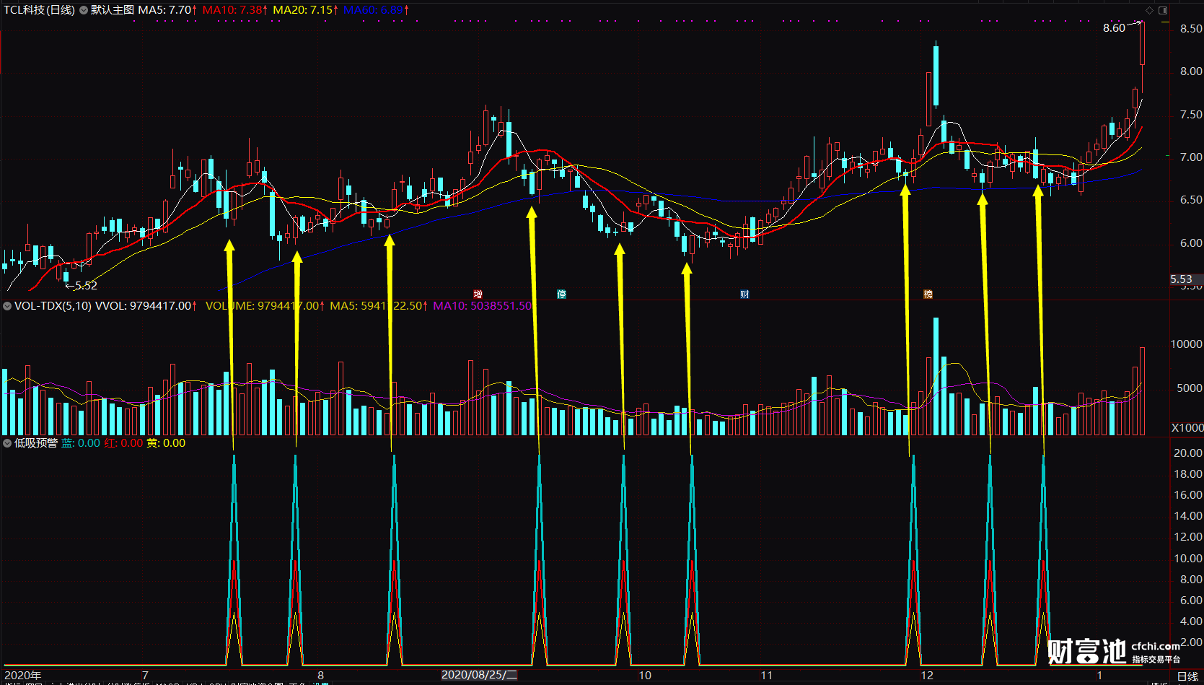Click the 2020年 label on time axis
The width and height of the screenshot is (1204, 685).
(23, 676)
